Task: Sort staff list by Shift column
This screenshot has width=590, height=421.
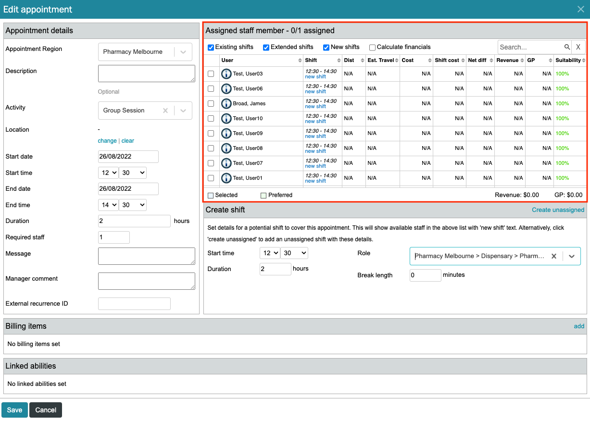Action: point(322,61)
